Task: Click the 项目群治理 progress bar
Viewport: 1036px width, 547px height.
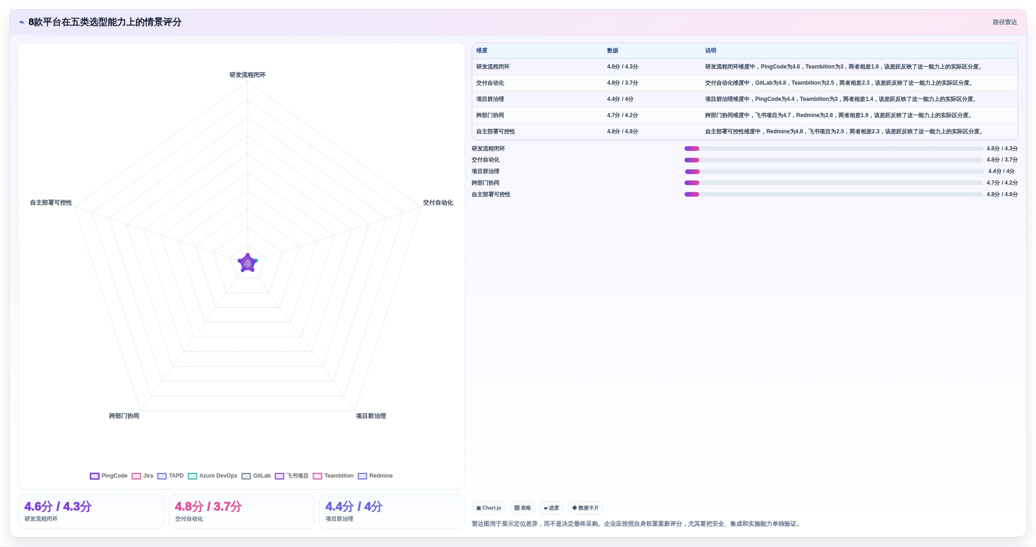Action: 834,172
